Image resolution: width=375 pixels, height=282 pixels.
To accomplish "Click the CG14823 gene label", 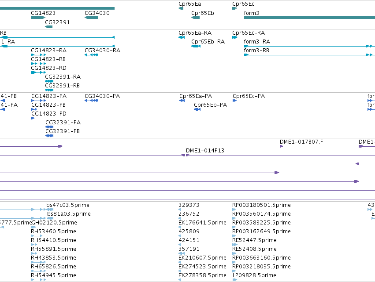I will tap(43, 13).
